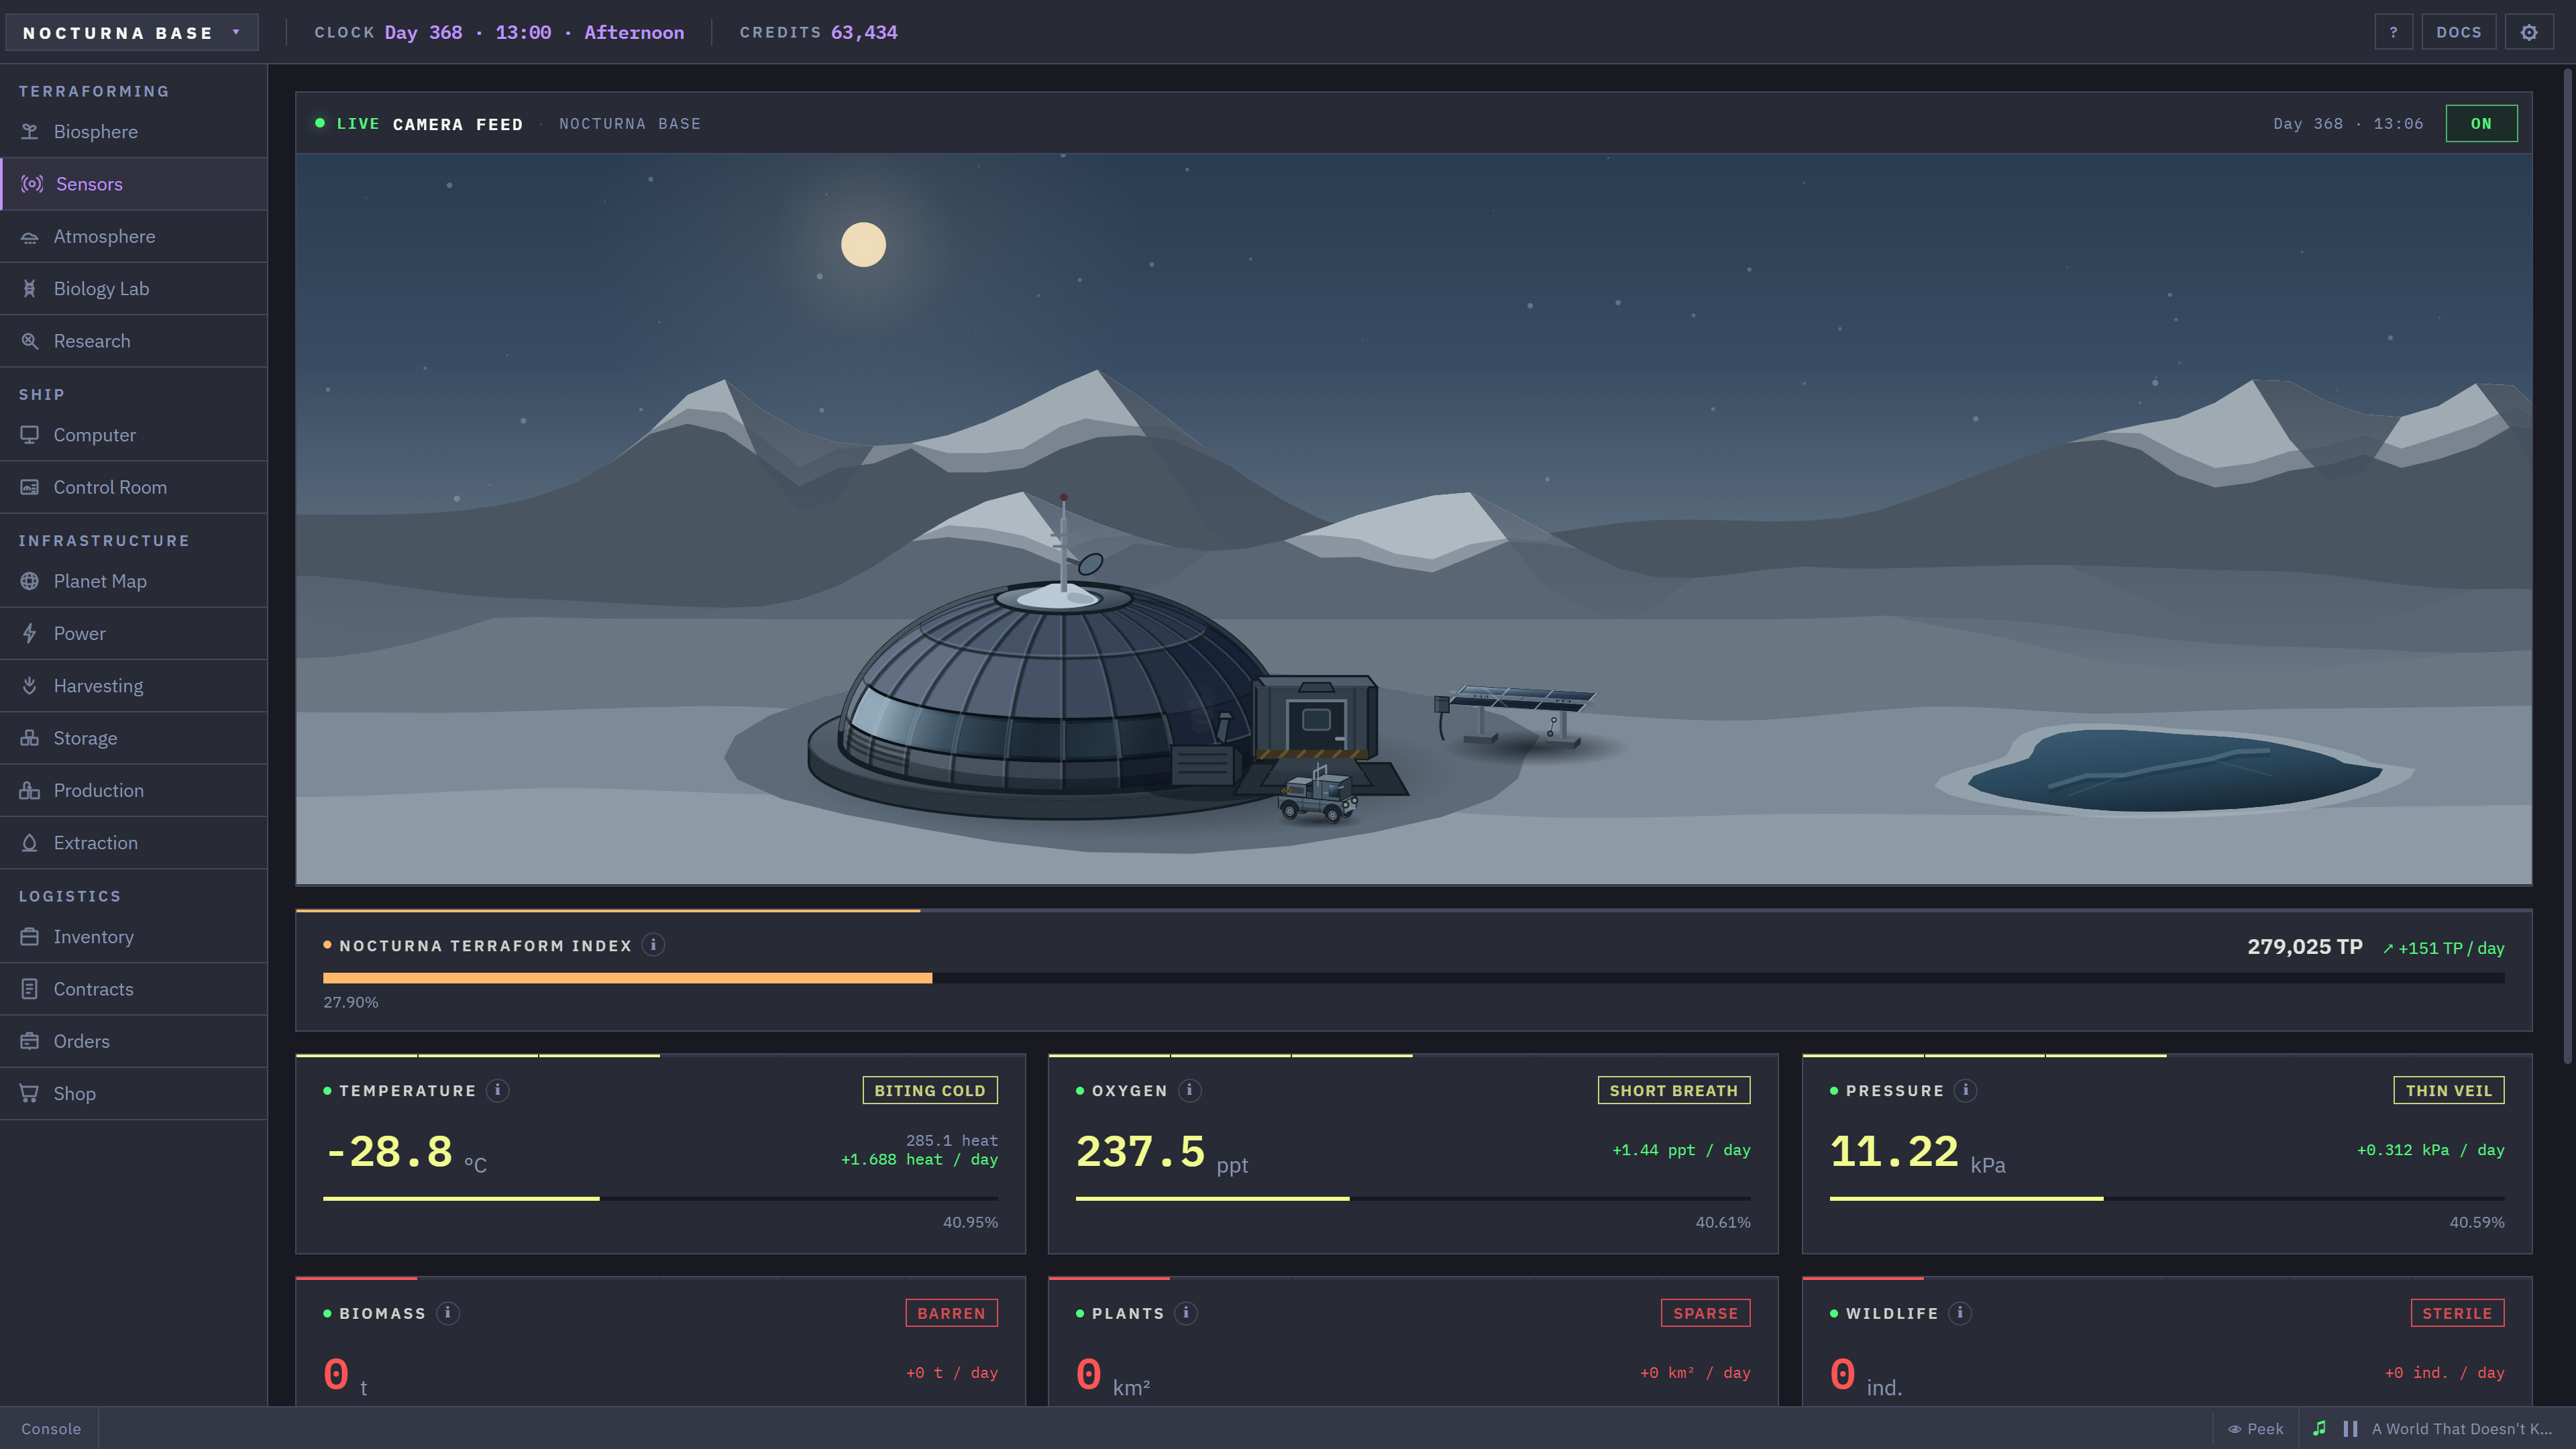The width and height of the screenshot is (2576, 1449).
Task: Click the Control Room icon
Action: pyautogui.click(x=30, y=487)
